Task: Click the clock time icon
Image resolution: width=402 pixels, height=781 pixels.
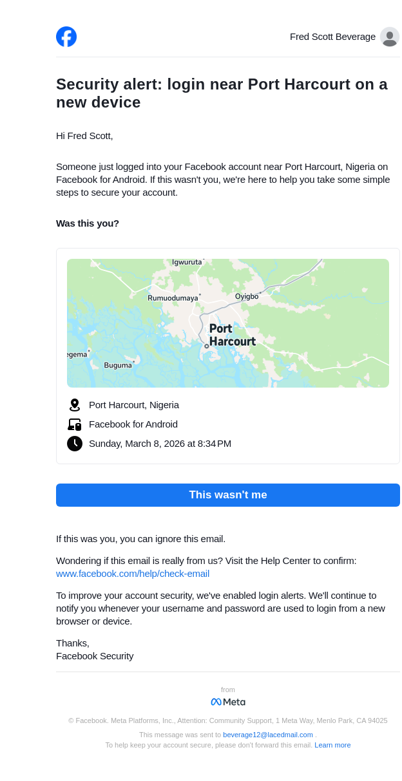Action: click(x=75, y=444)
